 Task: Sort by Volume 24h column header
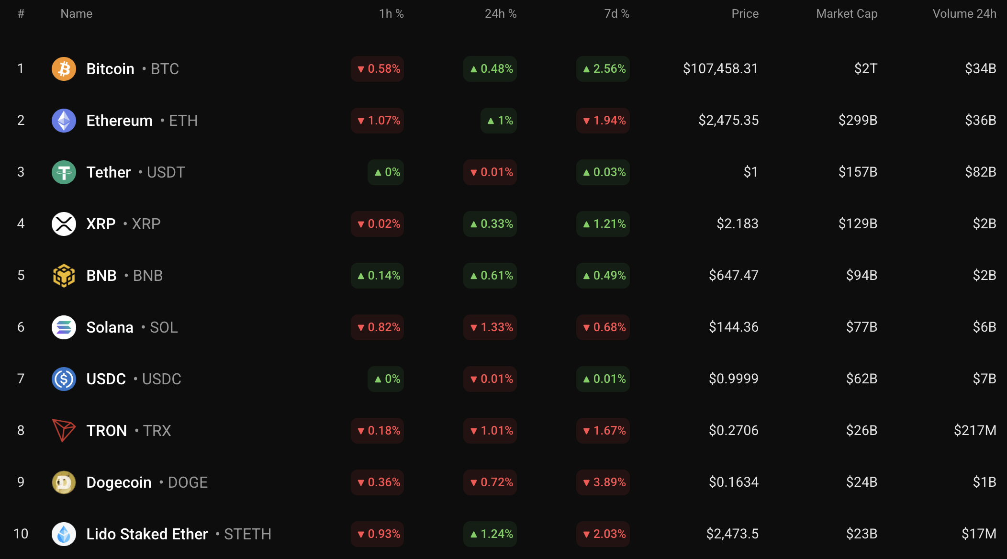[964, 14]
